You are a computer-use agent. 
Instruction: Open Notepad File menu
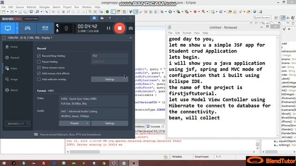tap(170, 33)
